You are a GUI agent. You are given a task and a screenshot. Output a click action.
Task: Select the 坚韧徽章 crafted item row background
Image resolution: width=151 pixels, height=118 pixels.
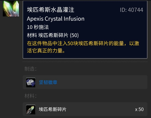(x=85, y=82)
